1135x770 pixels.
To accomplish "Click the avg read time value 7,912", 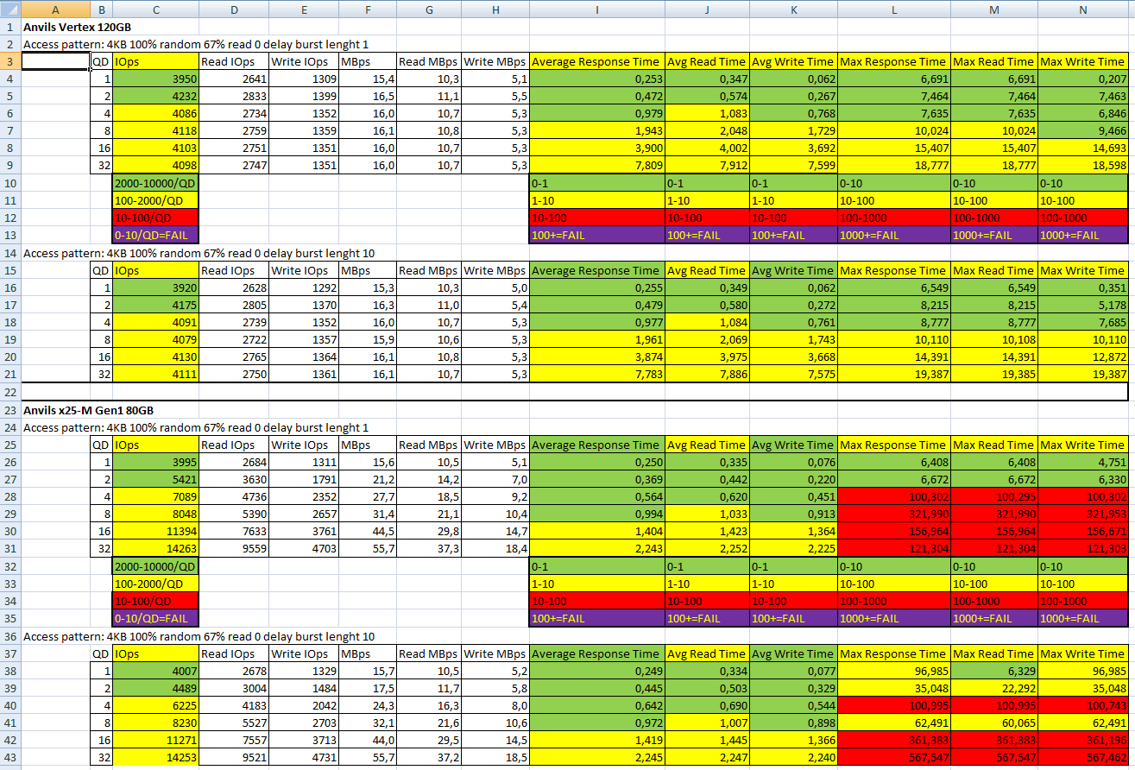I will click(x=707, y=166).
